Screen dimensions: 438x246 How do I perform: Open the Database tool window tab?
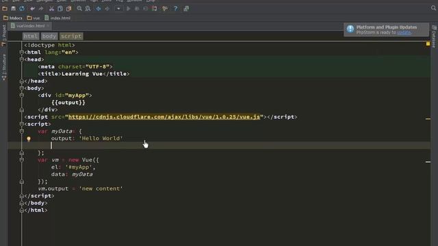[x=434, y=36]
